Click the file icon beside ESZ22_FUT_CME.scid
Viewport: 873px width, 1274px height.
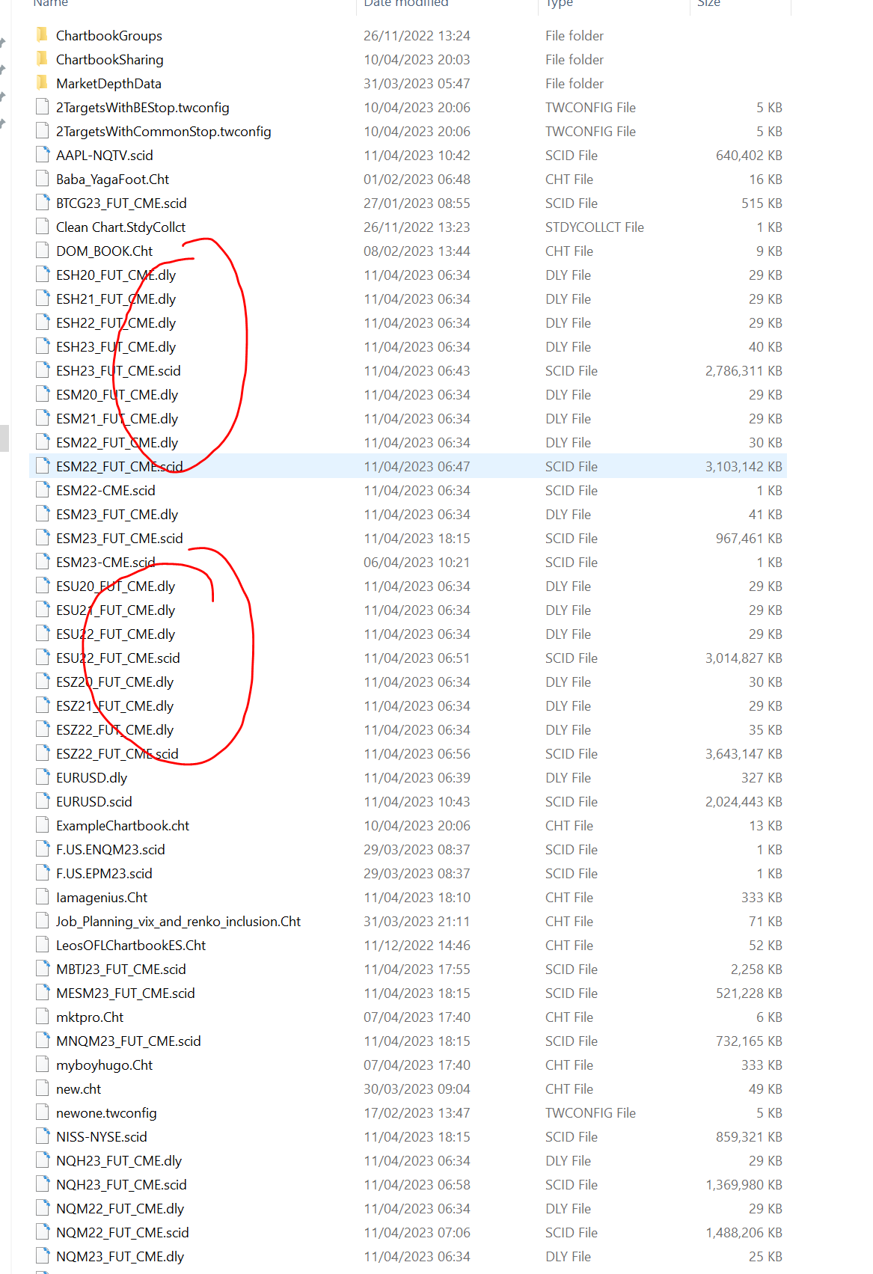43,753
